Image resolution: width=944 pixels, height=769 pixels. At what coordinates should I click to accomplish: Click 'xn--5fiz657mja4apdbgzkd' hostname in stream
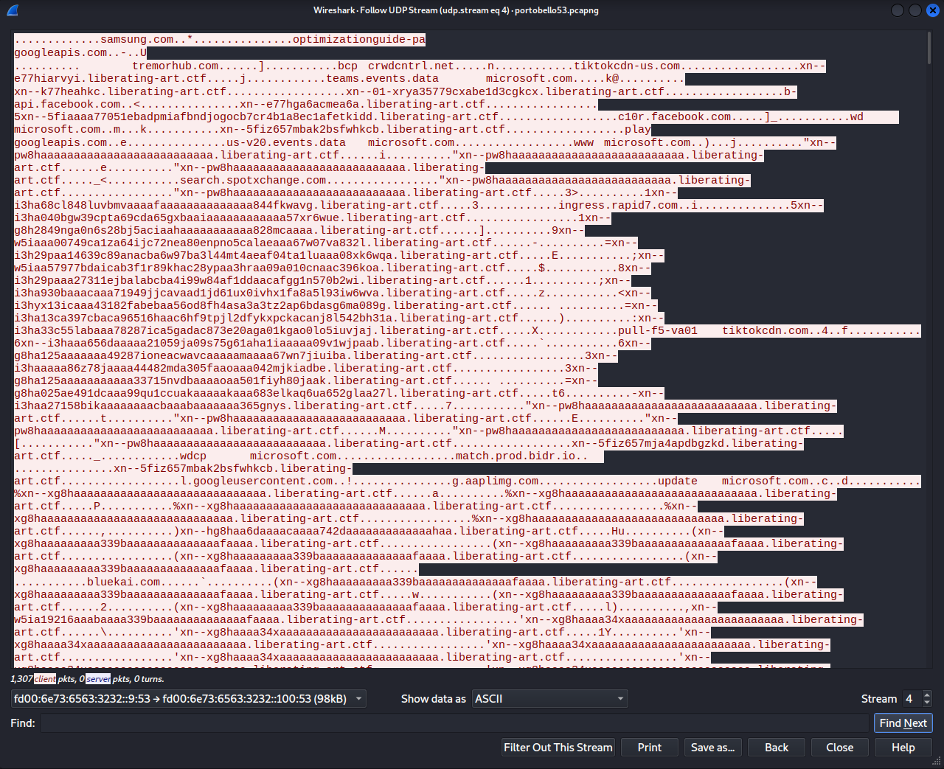[x=648, y=443]
